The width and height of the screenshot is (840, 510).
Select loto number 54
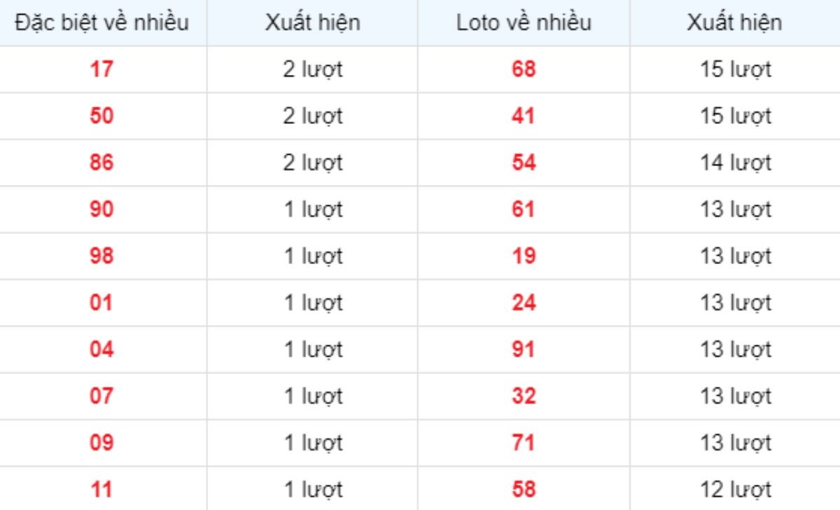(524, 163)
